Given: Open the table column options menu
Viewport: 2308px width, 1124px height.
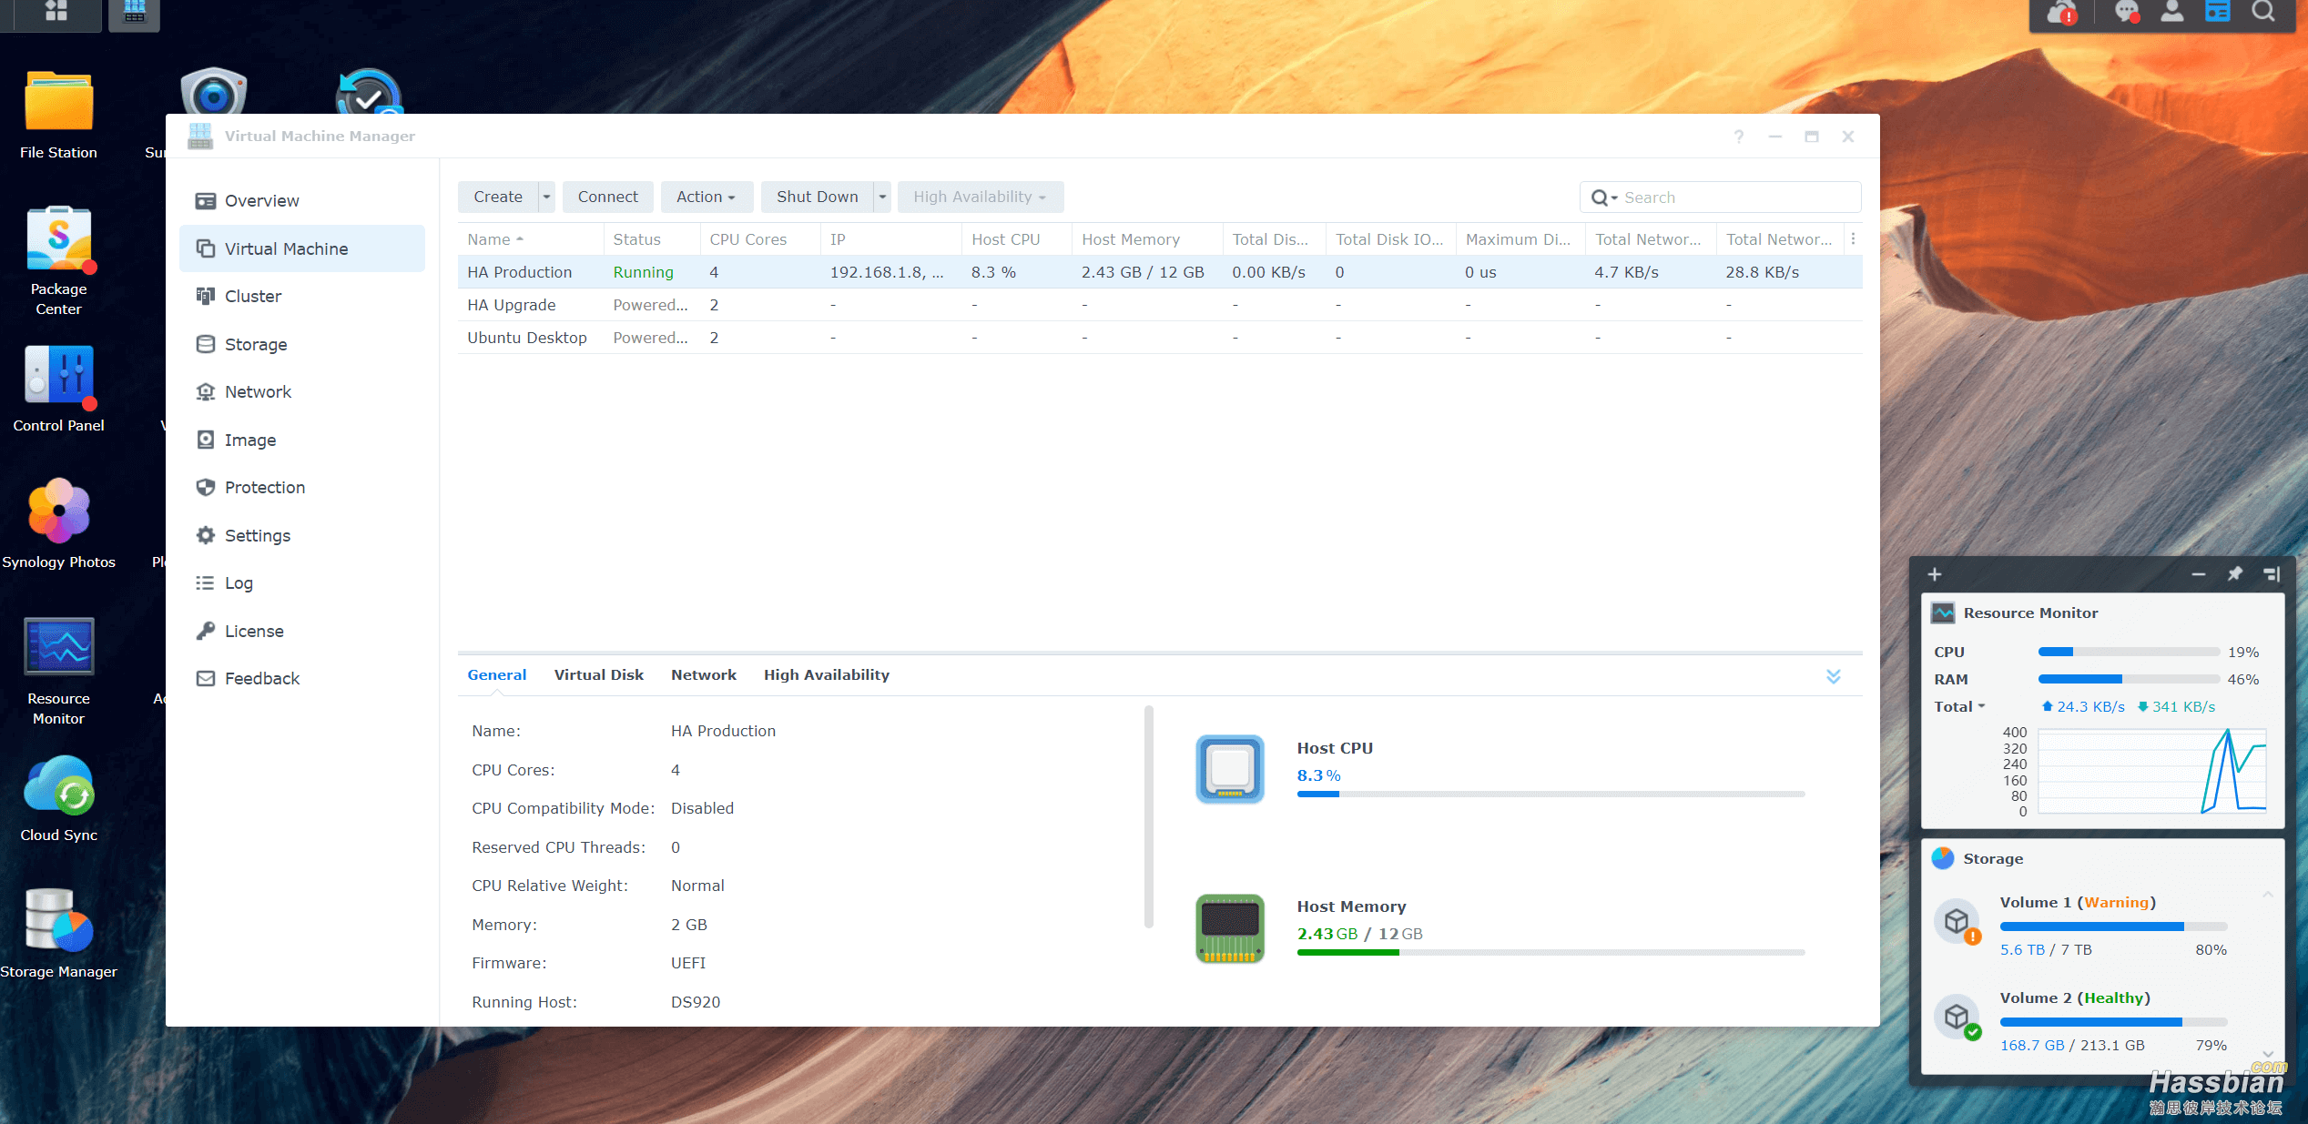Looking at the screenshot, I should (x=1853, y=238).
